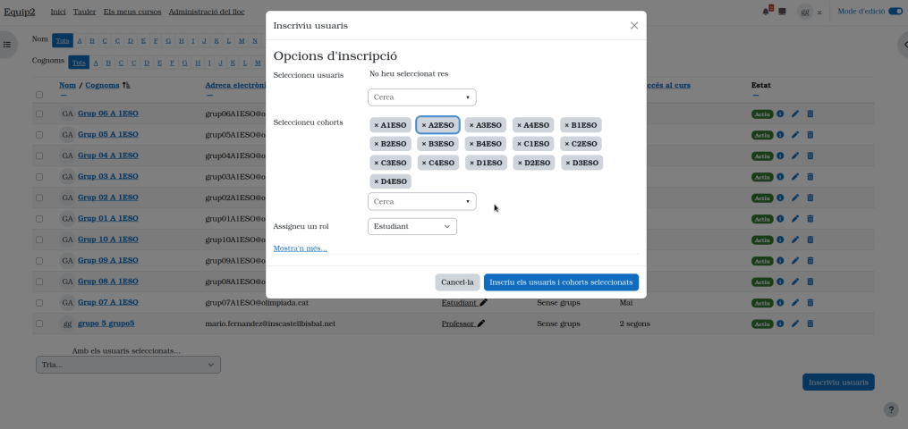This screenshot has width=908, height=429.
Task: Sort table by Cognoms column link
Action: tap(102, 85)
